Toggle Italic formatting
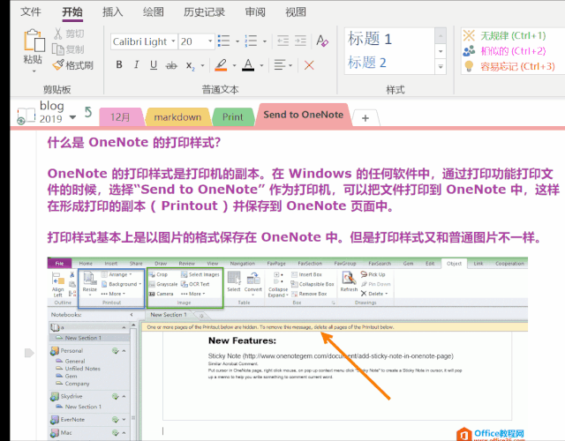The image size is (565, 441). [136, 64]
